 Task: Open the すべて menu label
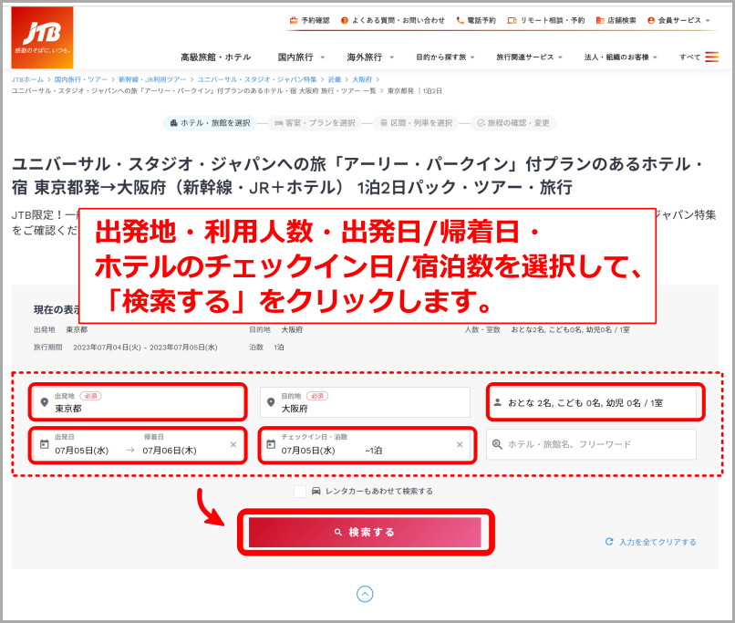[690, 57]
